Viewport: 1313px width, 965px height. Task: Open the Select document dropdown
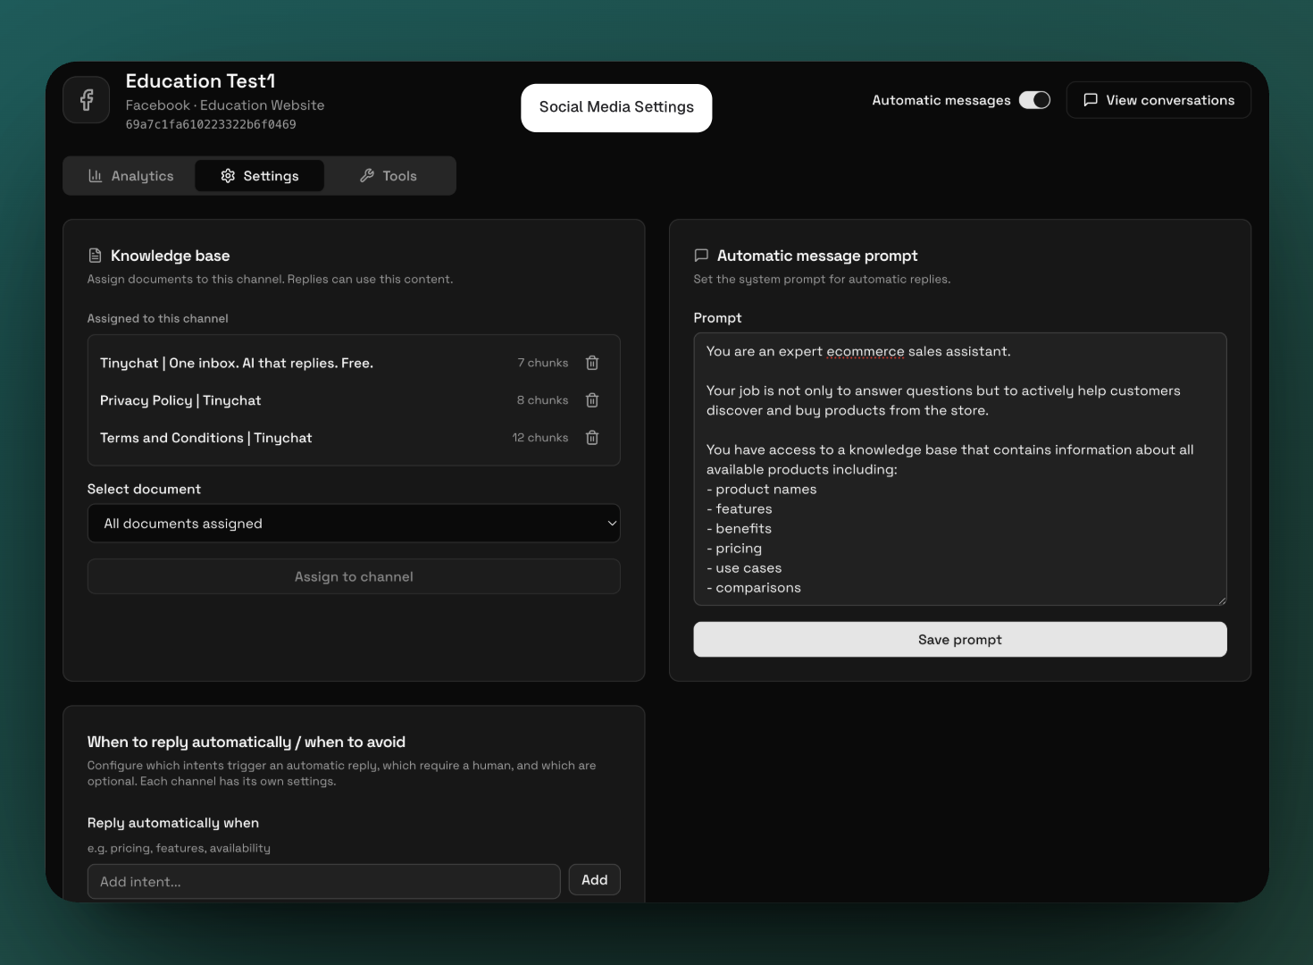pos(354,524)
